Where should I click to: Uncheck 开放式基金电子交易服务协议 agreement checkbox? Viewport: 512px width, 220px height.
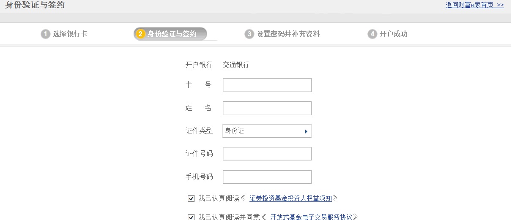(191, 217)
